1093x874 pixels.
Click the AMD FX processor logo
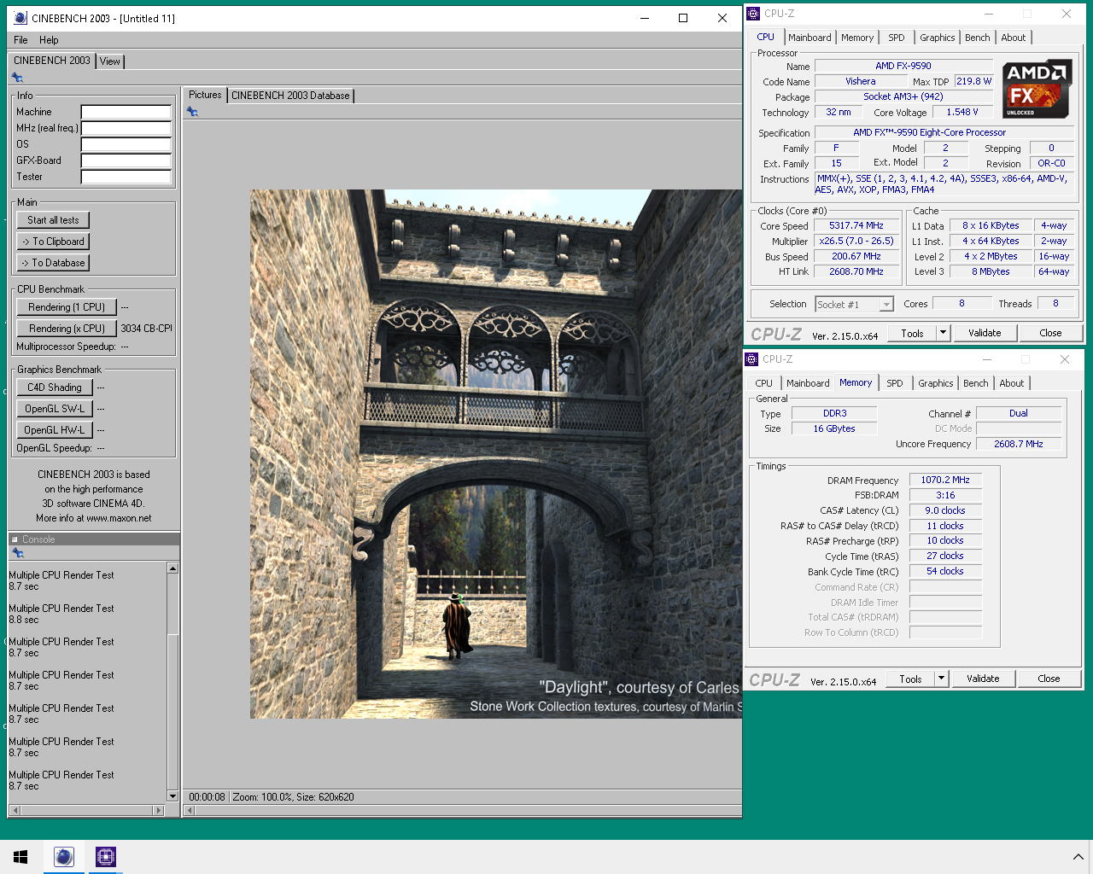click(1037, 89)
